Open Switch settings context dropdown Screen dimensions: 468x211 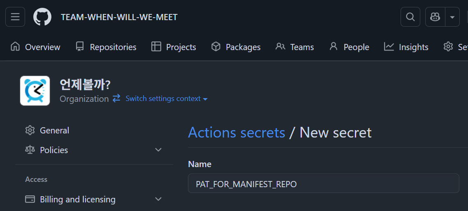pos(167,99)
